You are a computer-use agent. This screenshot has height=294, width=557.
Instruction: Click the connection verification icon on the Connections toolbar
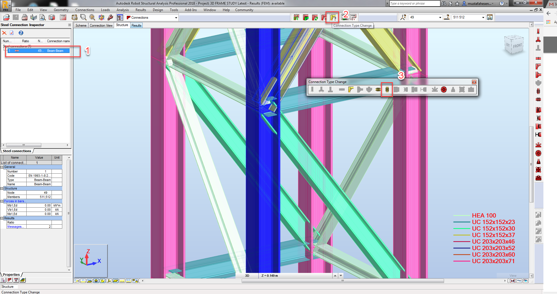coord(353,17)
